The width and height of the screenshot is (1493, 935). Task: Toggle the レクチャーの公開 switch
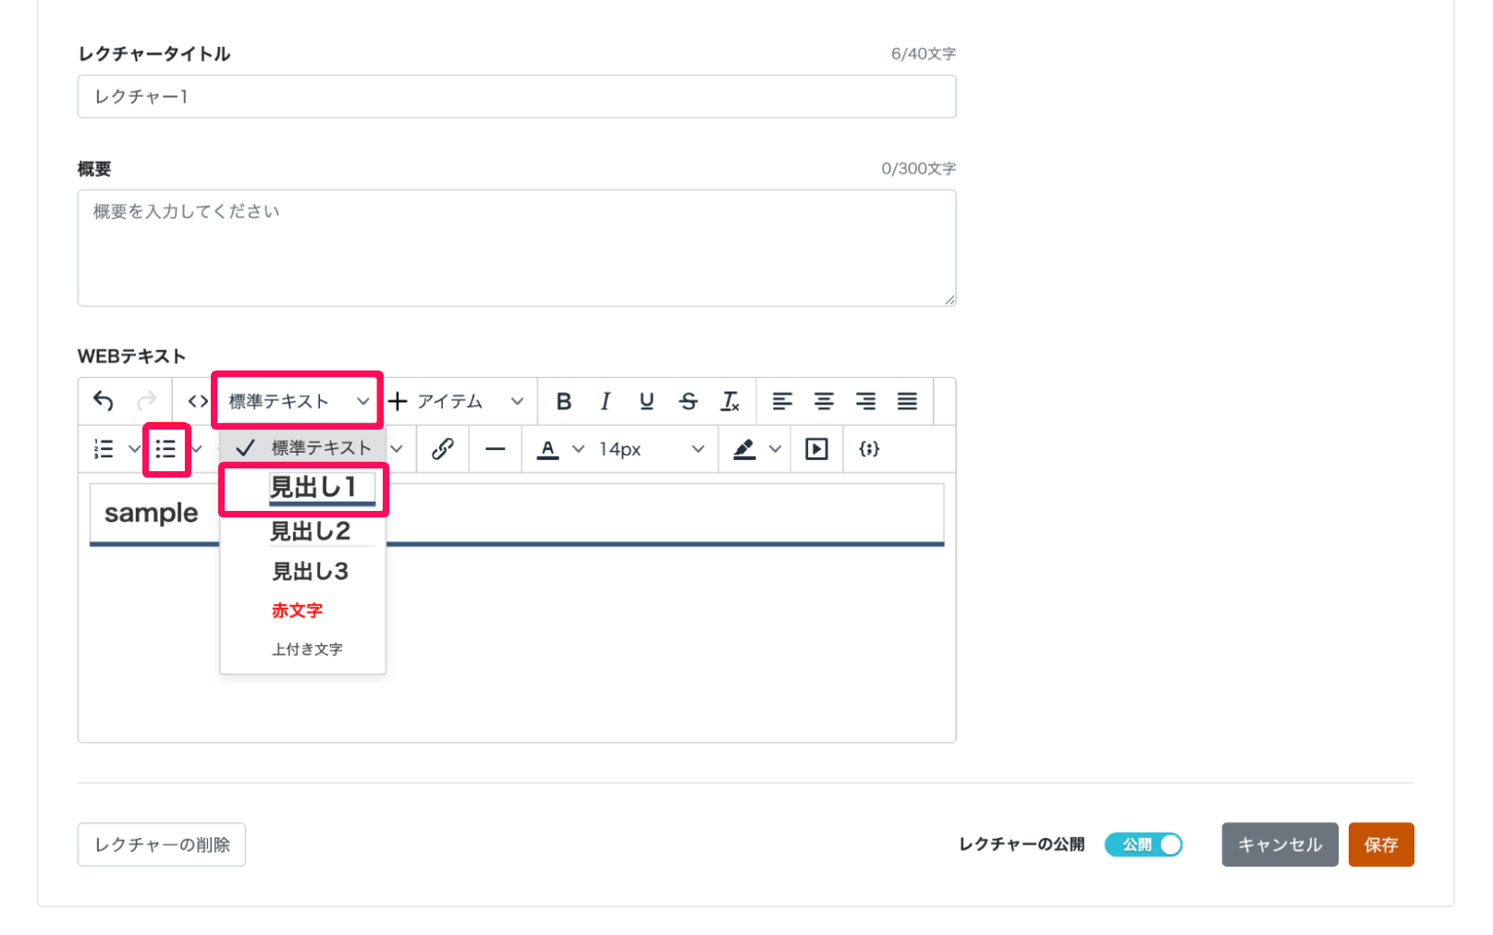click(1144, 844)
